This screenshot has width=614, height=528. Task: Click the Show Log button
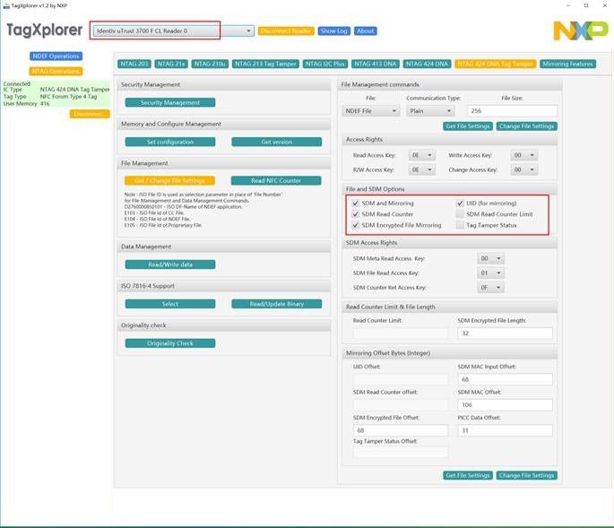pos(333,31)
